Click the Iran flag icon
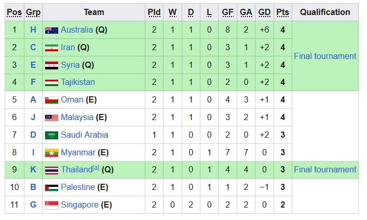 click(51, 48)
